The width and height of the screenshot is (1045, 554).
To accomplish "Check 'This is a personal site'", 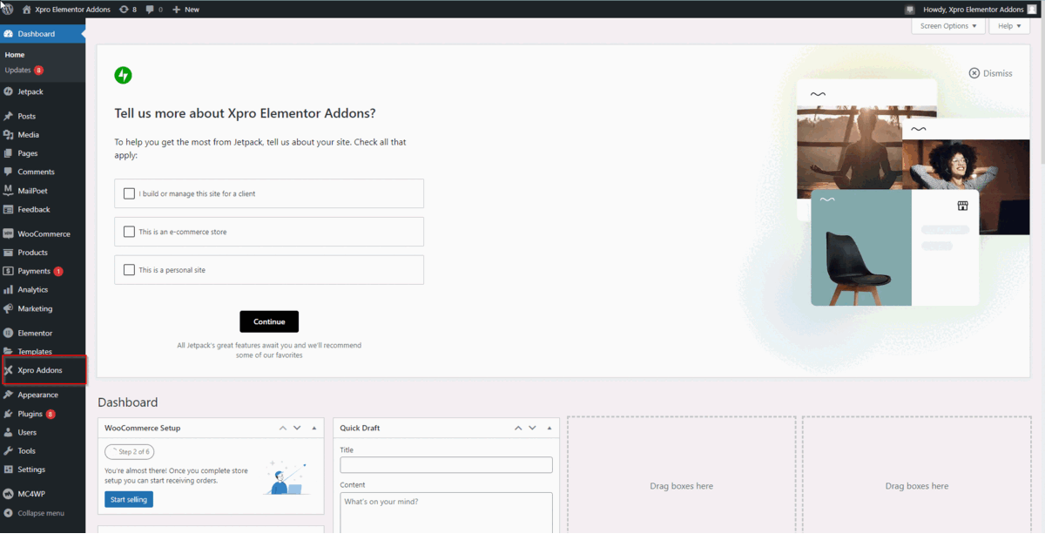I will click(x=130, y=270).
